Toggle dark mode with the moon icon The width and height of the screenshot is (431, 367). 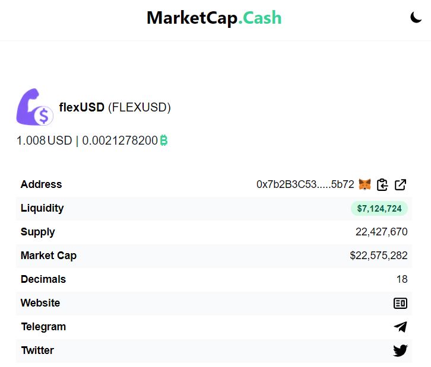tap(416, 18)
